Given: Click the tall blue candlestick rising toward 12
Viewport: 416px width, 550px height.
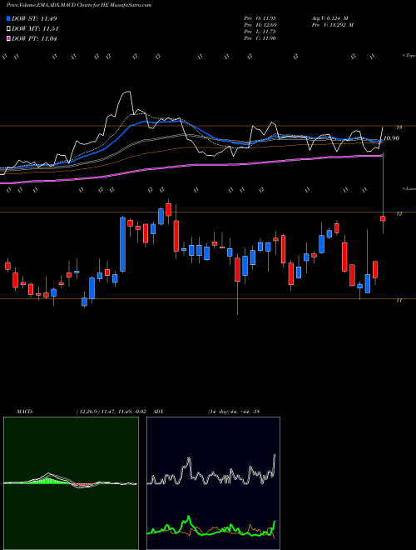Looking at the screenshot, I should point(122,244).
